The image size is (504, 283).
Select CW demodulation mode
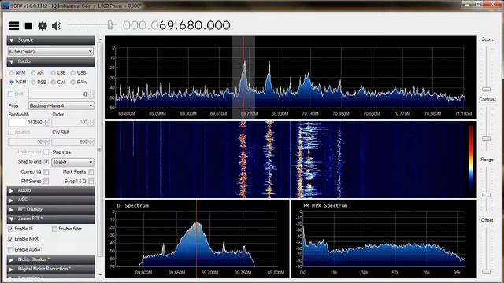(x=54, y=82)
